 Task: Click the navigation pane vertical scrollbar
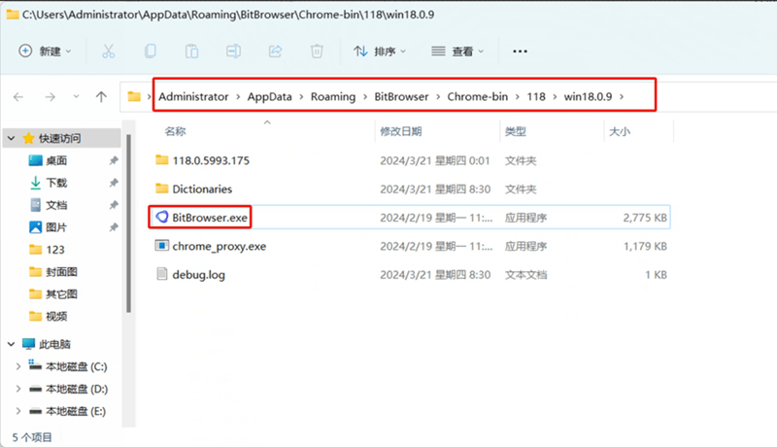(129, 223)
